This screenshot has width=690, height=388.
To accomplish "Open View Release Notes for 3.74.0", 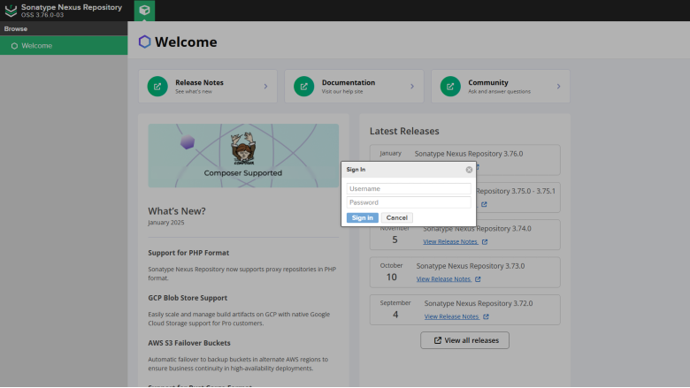I will click(450, 241).
